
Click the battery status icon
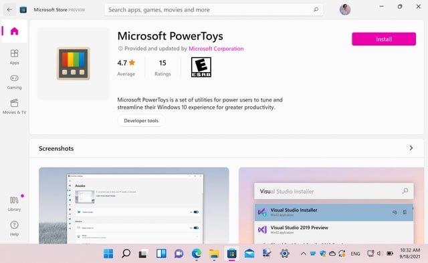(390, 254)
